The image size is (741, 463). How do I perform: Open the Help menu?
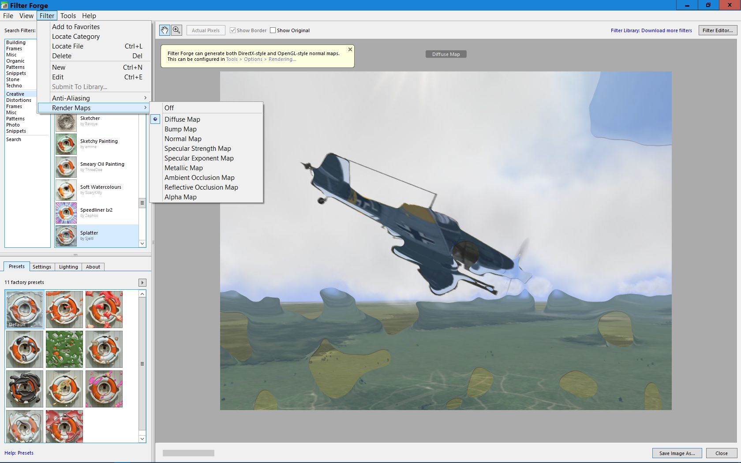(x=89, y=16)
